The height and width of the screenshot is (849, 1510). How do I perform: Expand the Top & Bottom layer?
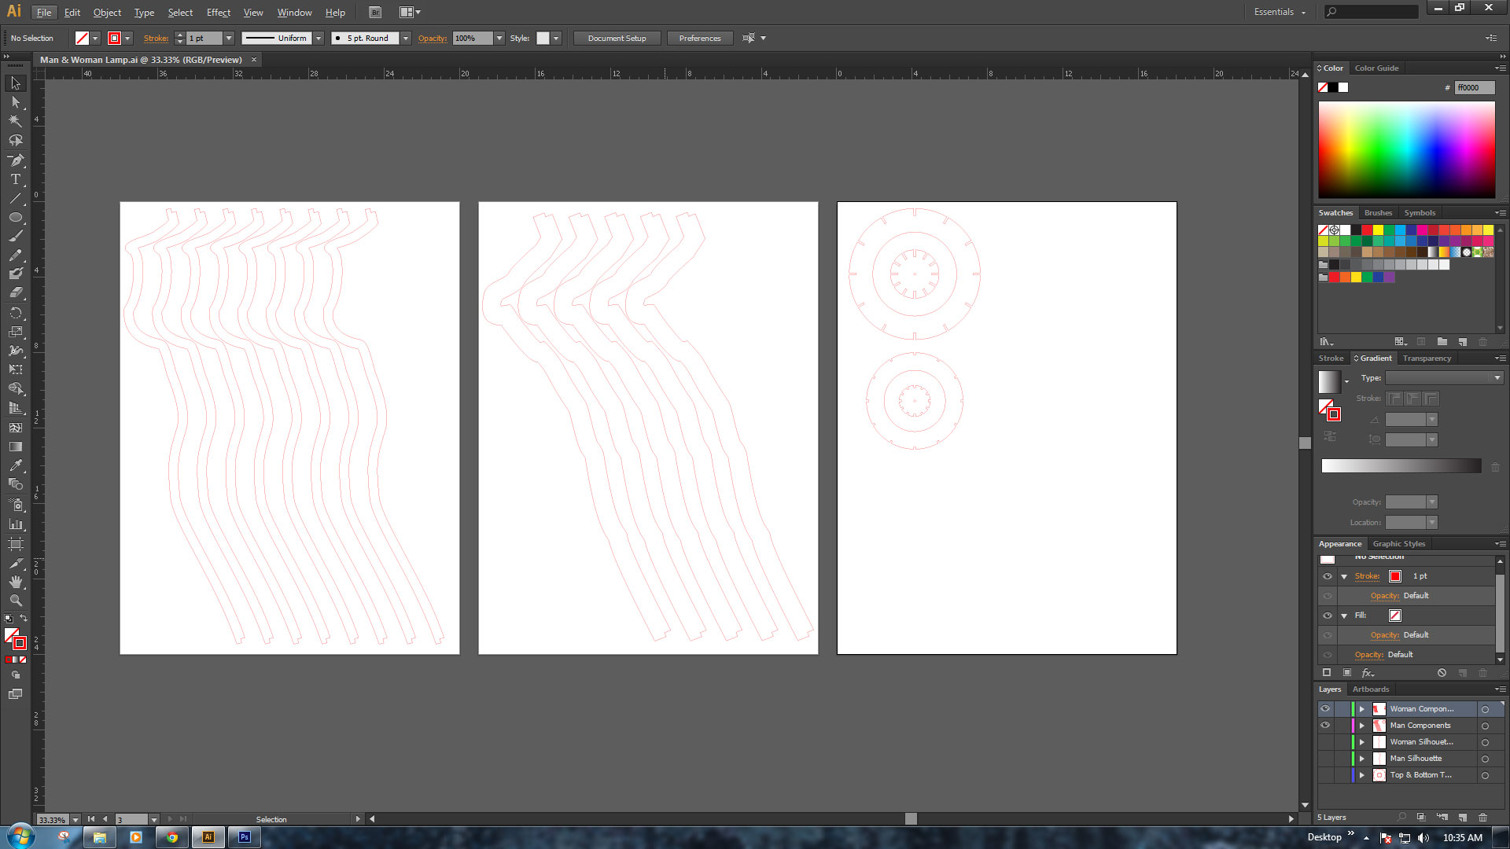1362,775
